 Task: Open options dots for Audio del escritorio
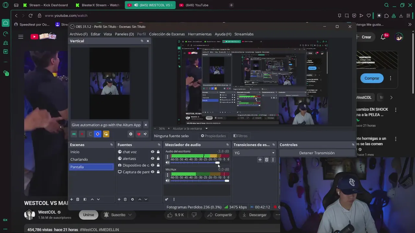[168, 157]
